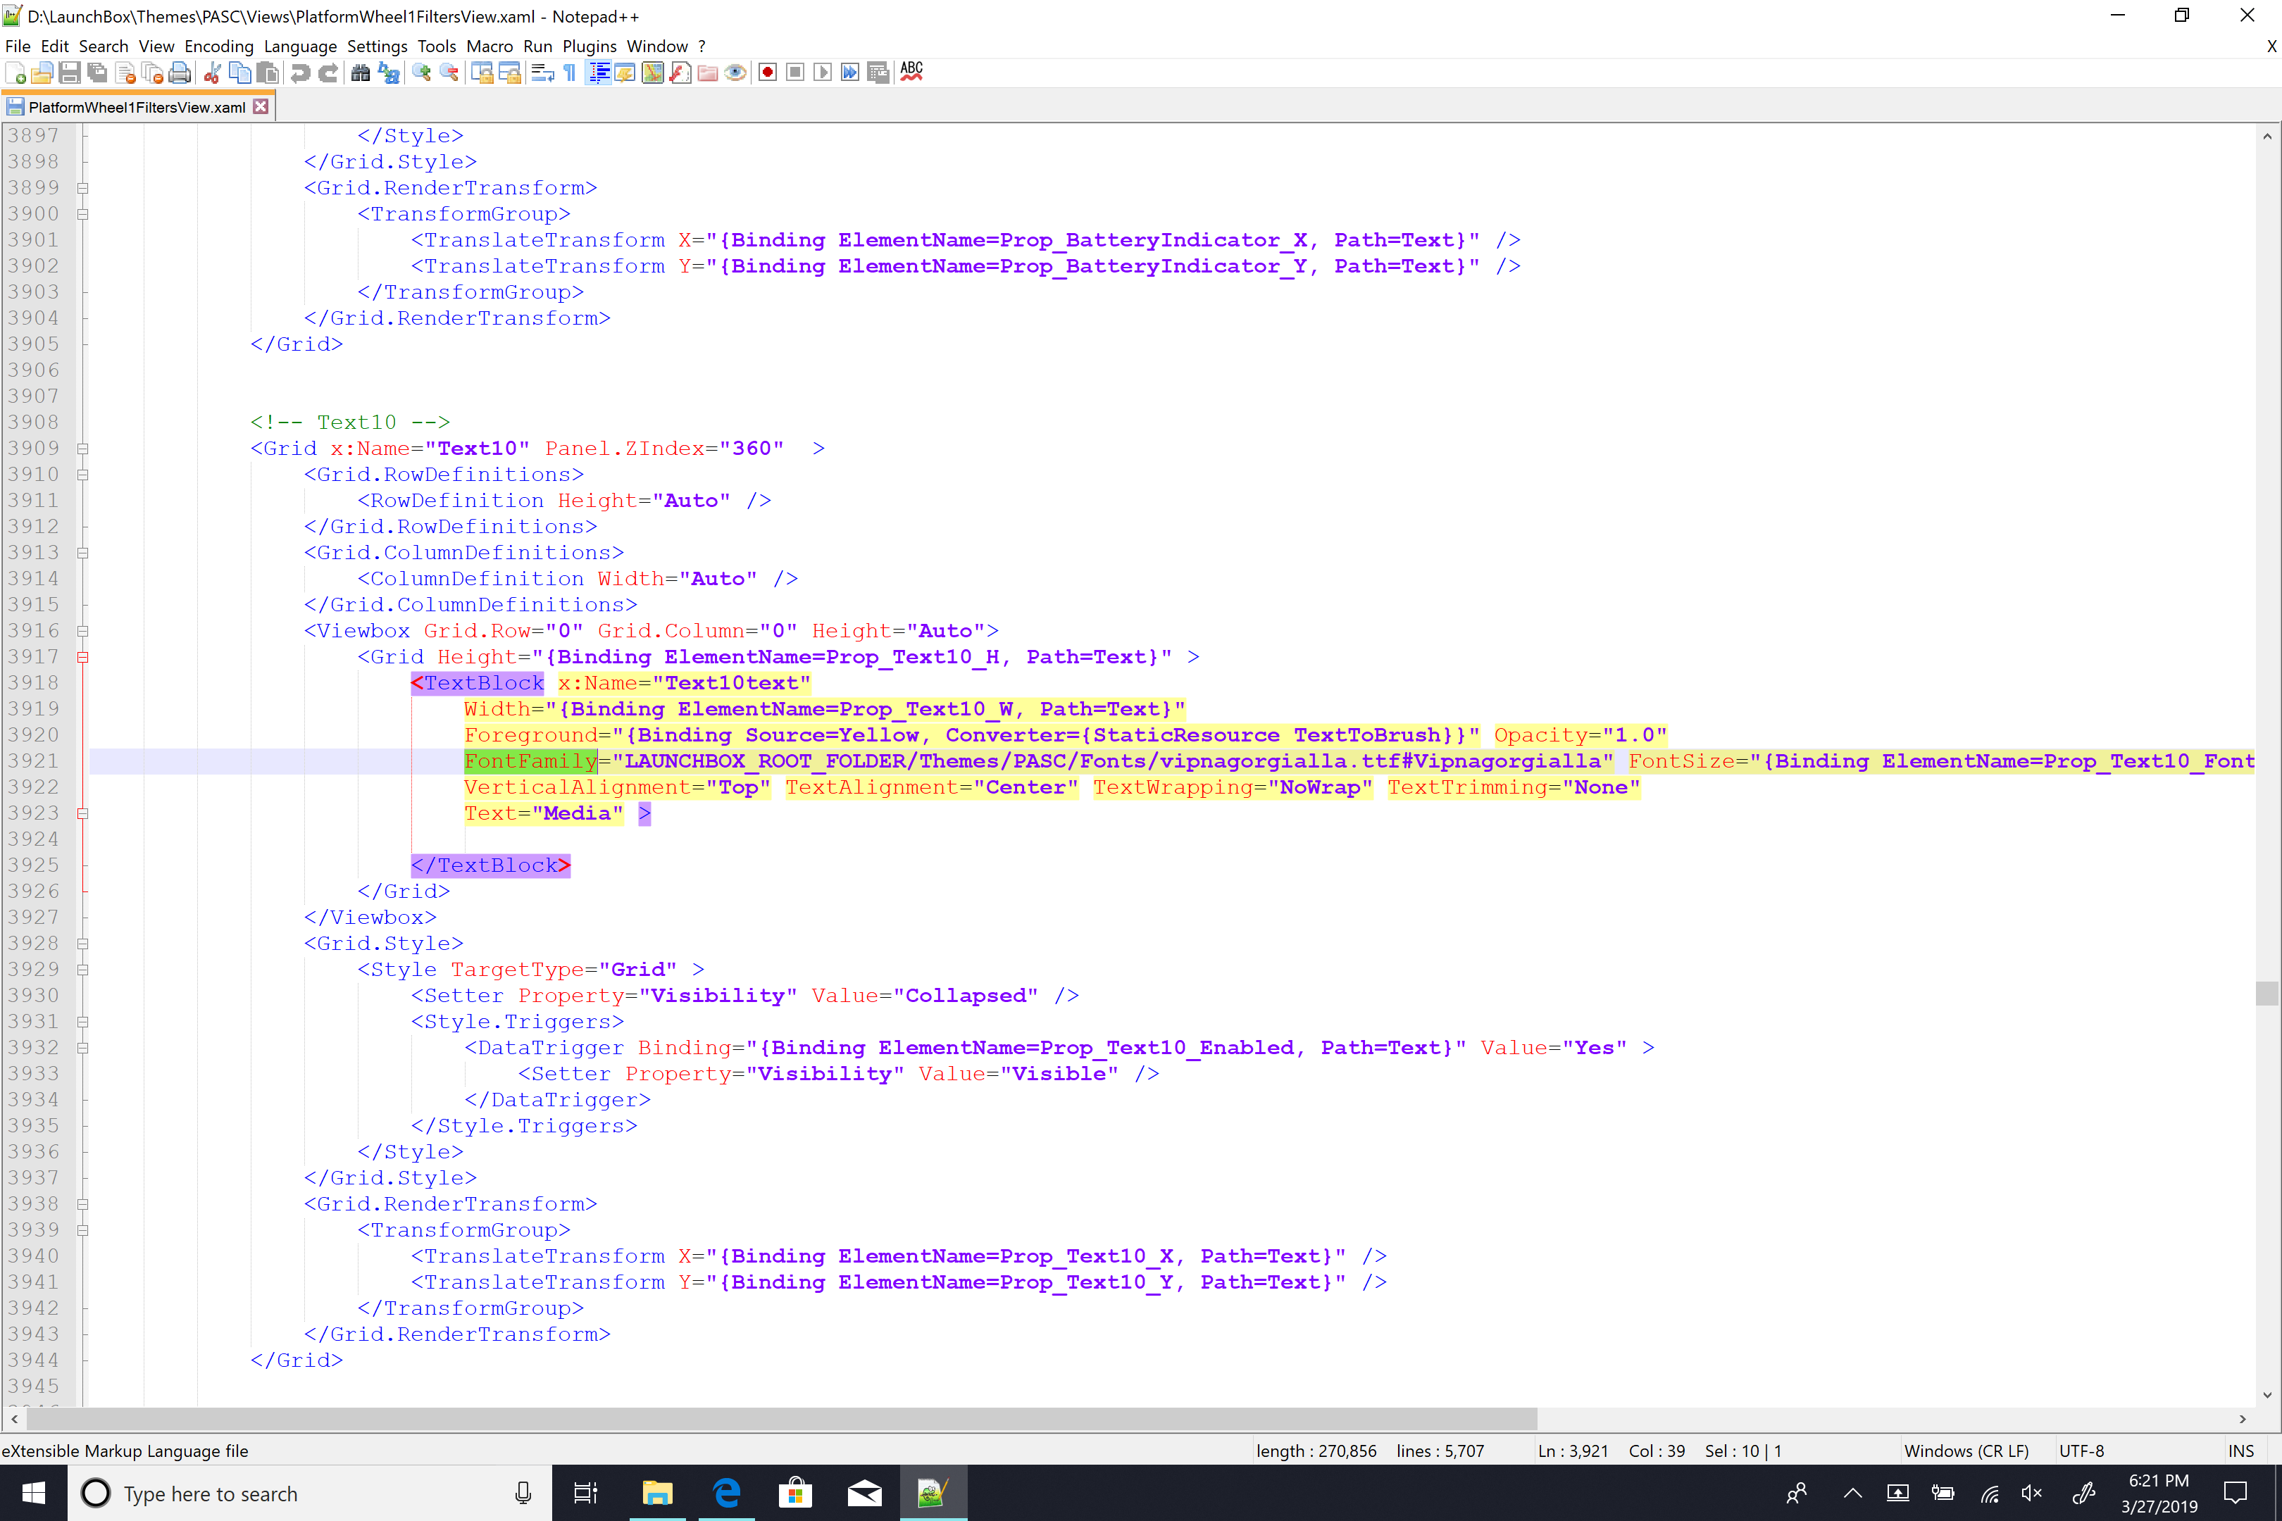This screenshot has height=1521, width=2282.
Task: Click the Open file folder icon
Action: pyautogui.click(x=42, y=73)
